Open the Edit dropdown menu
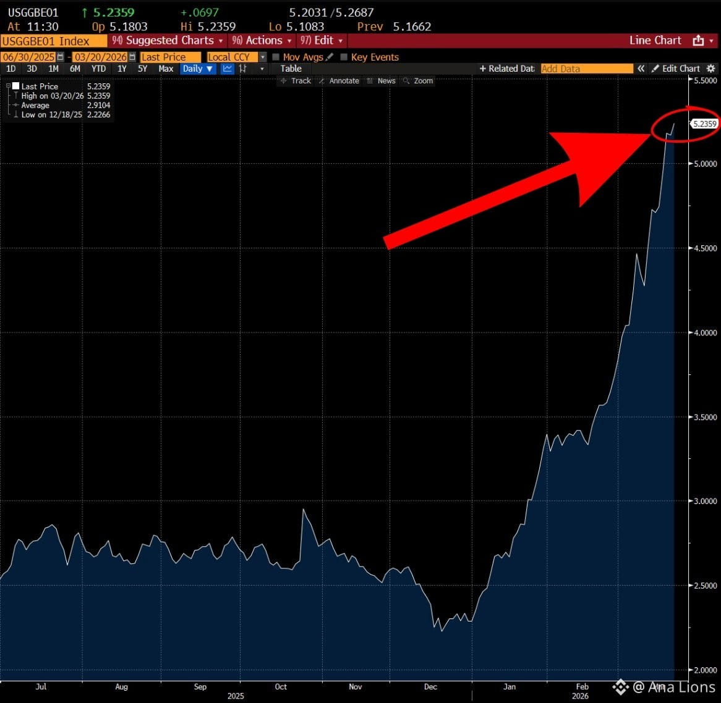Screen dimensions: 721x703 click(322, 40)
